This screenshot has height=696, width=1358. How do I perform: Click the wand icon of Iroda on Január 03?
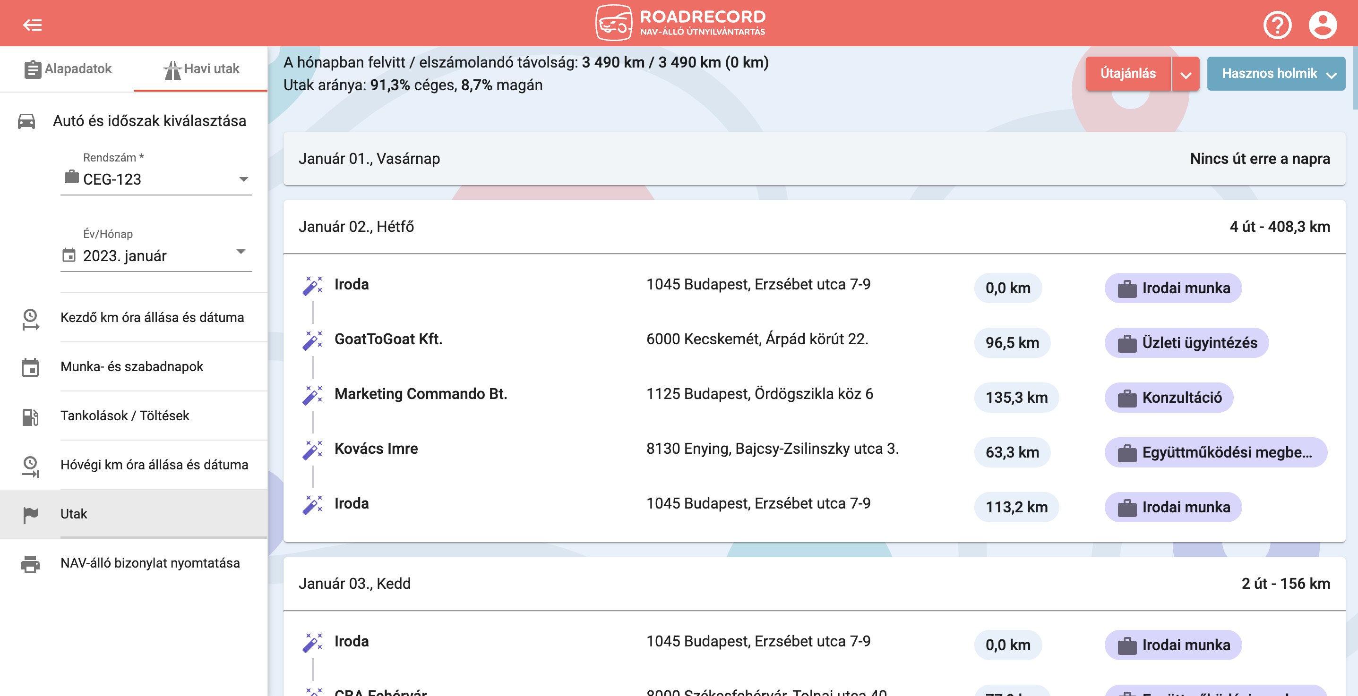coord(312,643)
